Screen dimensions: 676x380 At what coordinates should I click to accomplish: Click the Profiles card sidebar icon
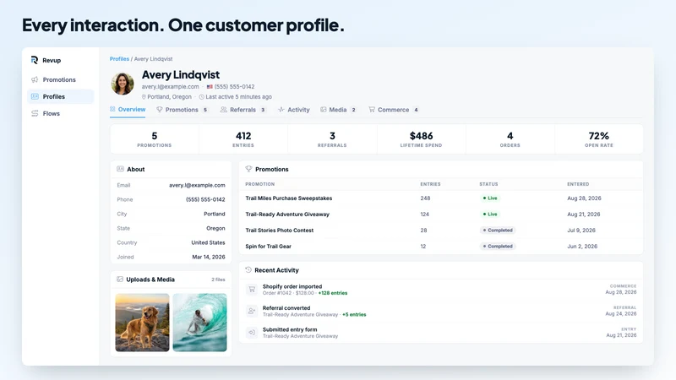(35, 96)
